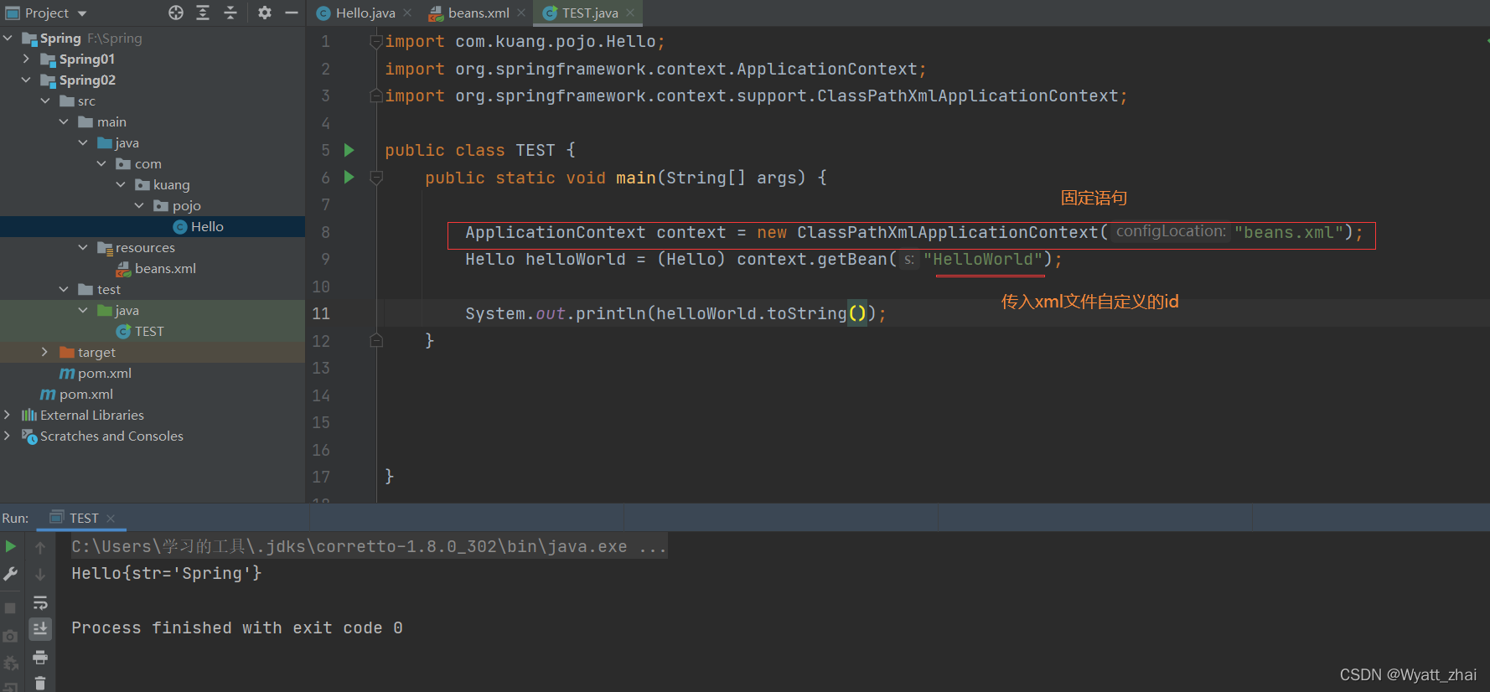The height and width of the screenshot is (692, 1490).
Task: Close the TEST.java editor tab
Action: click(x=630, y=13)
